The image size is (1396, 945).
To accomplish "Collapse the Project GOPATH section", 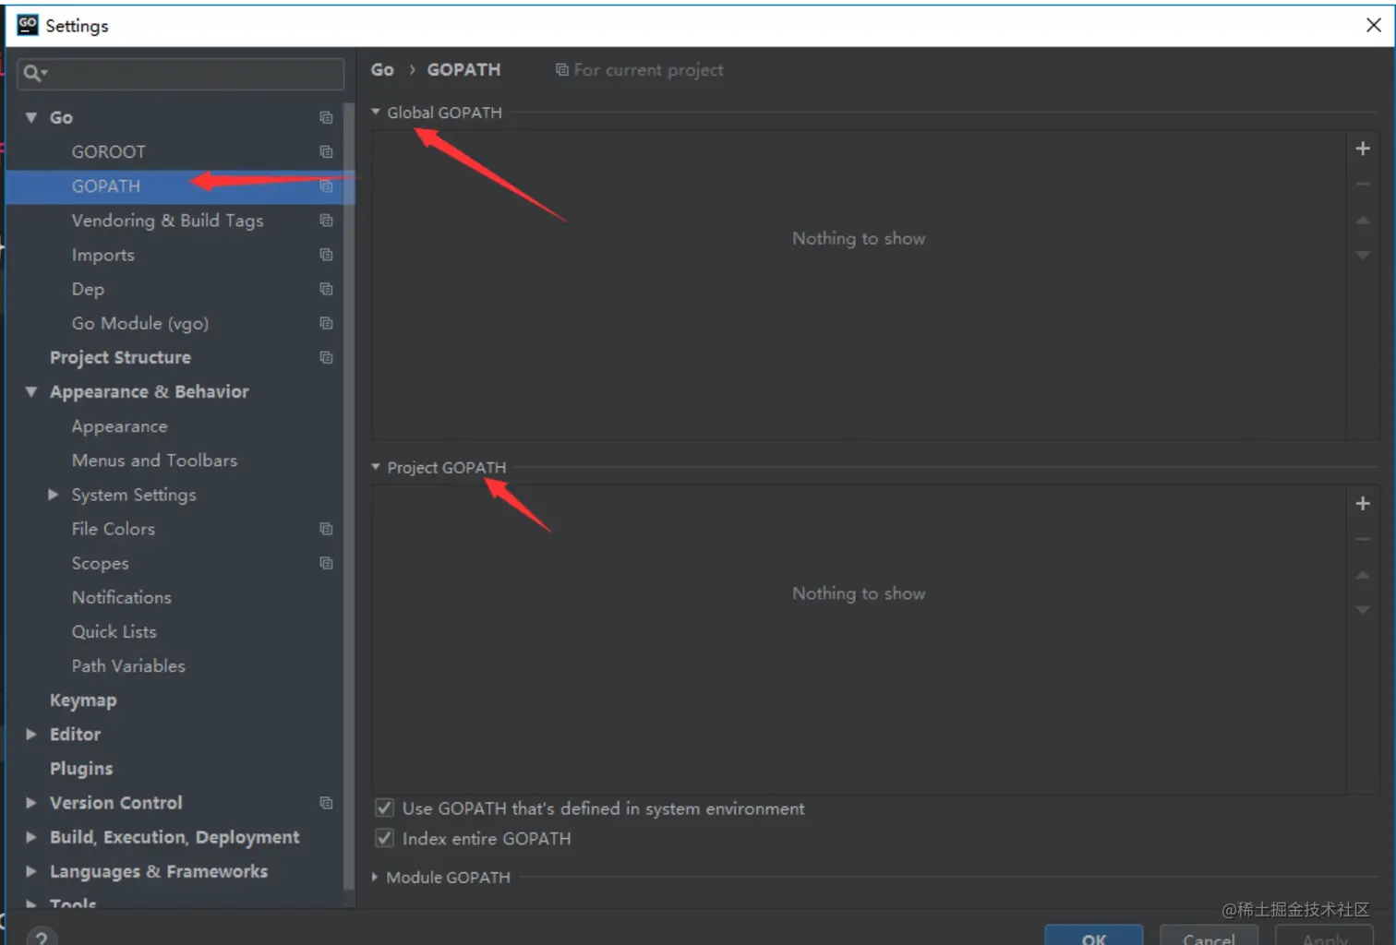I will [376, 467].
